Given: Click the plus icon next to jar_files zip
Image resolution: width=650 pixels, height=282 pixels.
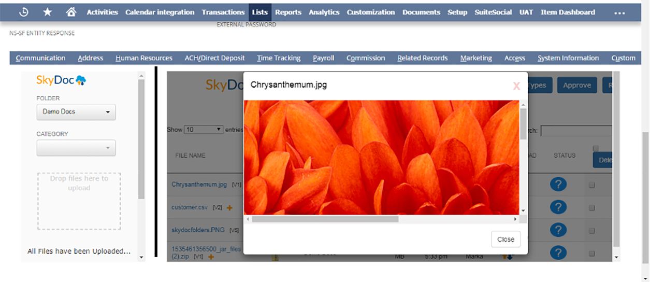Looking at the screenshot, I should tap(211, 257).
